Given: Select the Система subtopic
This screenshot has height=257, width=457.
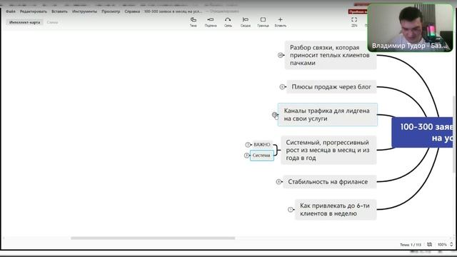Looking at the screenshot, I should click(262, 156).
